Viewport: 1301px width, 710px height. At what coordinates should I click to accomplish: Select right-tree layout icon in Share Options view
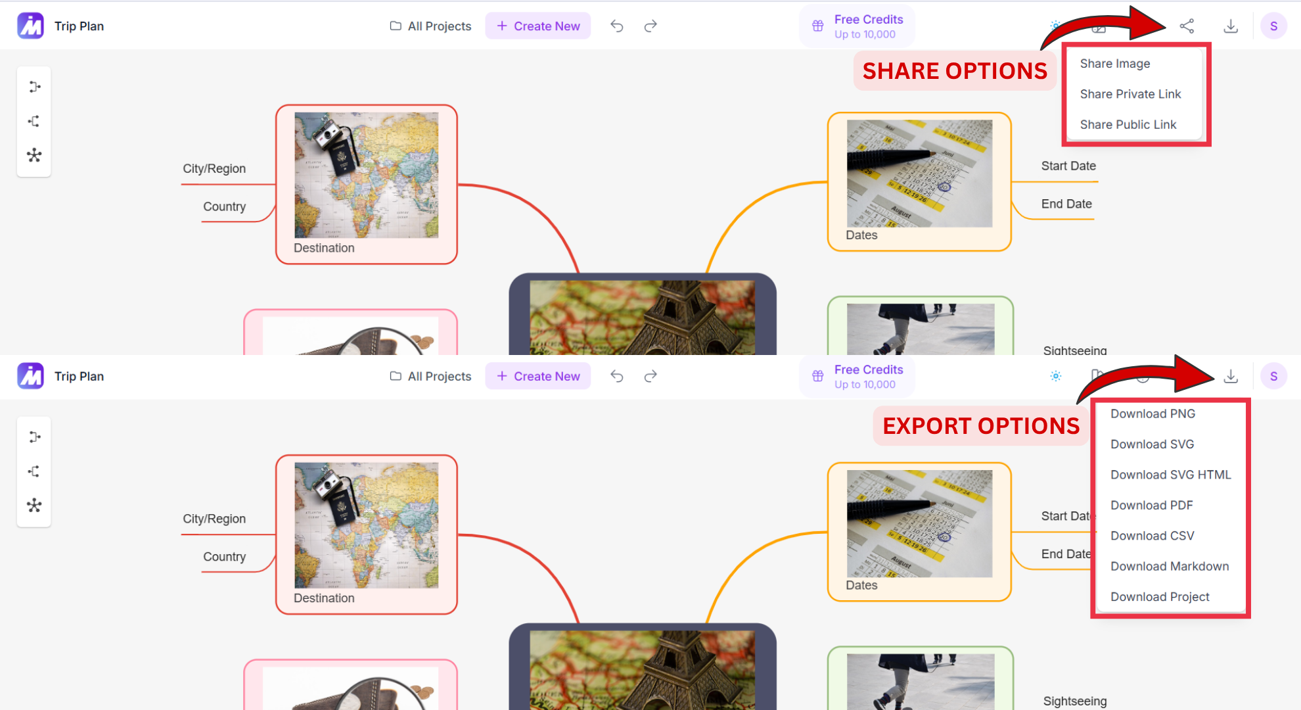[34, 87]
